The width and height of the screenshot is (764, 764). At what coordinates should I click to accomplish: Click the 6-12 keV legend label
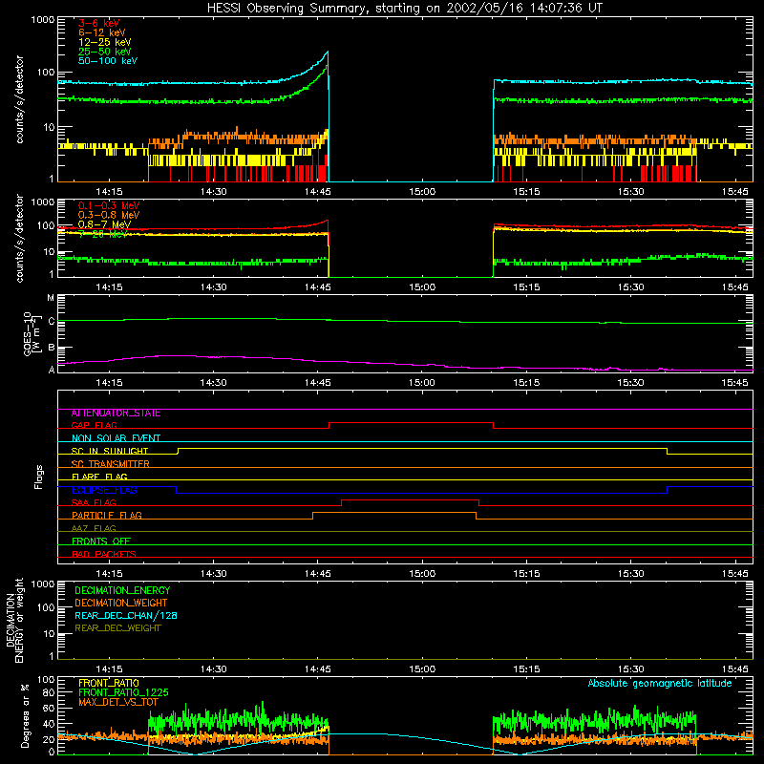[102, 32]
